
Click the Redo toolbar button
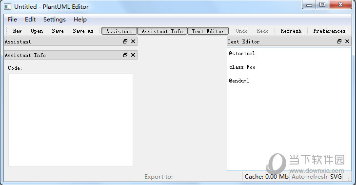point(263,31)
